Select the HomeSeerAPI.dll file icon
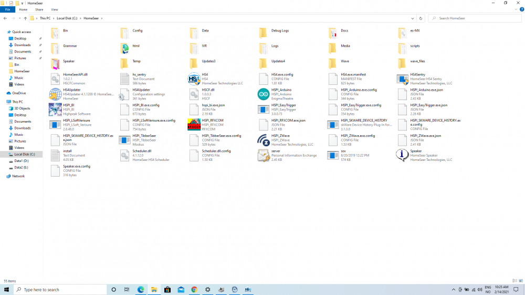 coord(55,79)
